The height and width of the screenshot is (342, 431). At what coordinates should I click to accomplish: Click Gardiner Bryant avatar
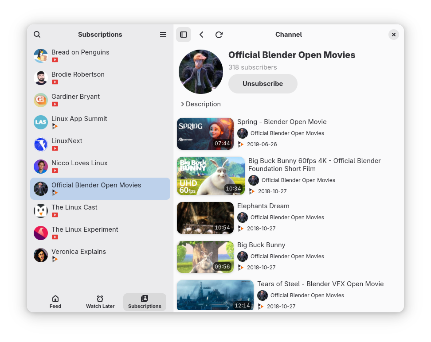coord(41,100)
